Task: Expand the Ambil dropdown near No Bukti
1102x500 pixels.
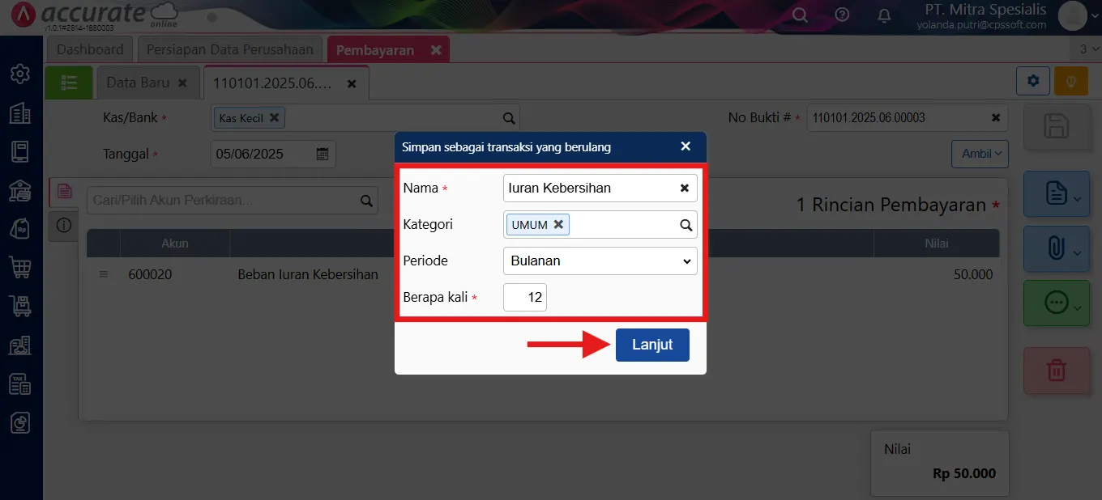Action: click(x=980, y=153)
